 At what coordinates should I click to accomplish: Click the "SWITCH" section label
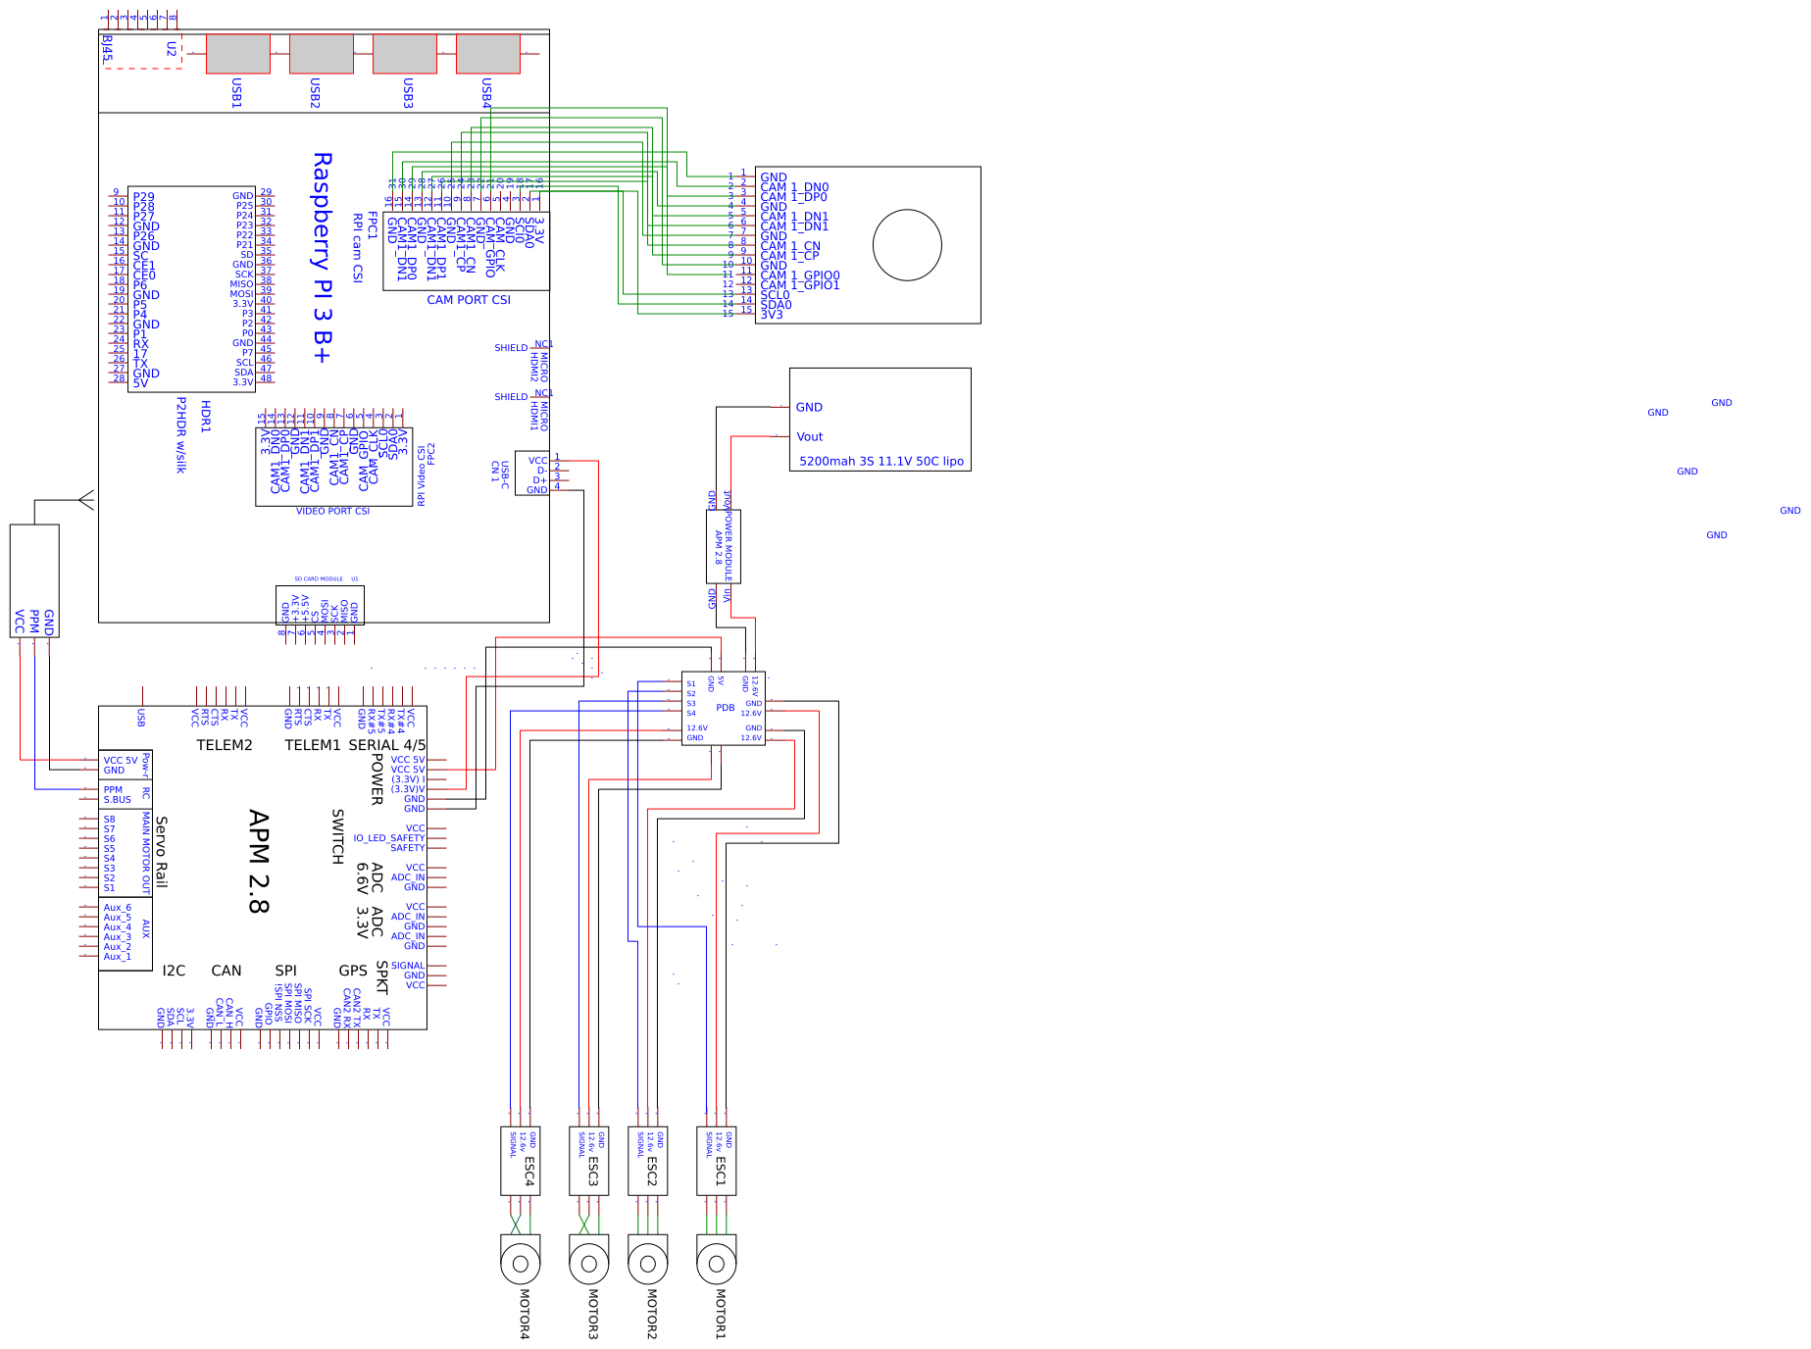pos(338,836)
